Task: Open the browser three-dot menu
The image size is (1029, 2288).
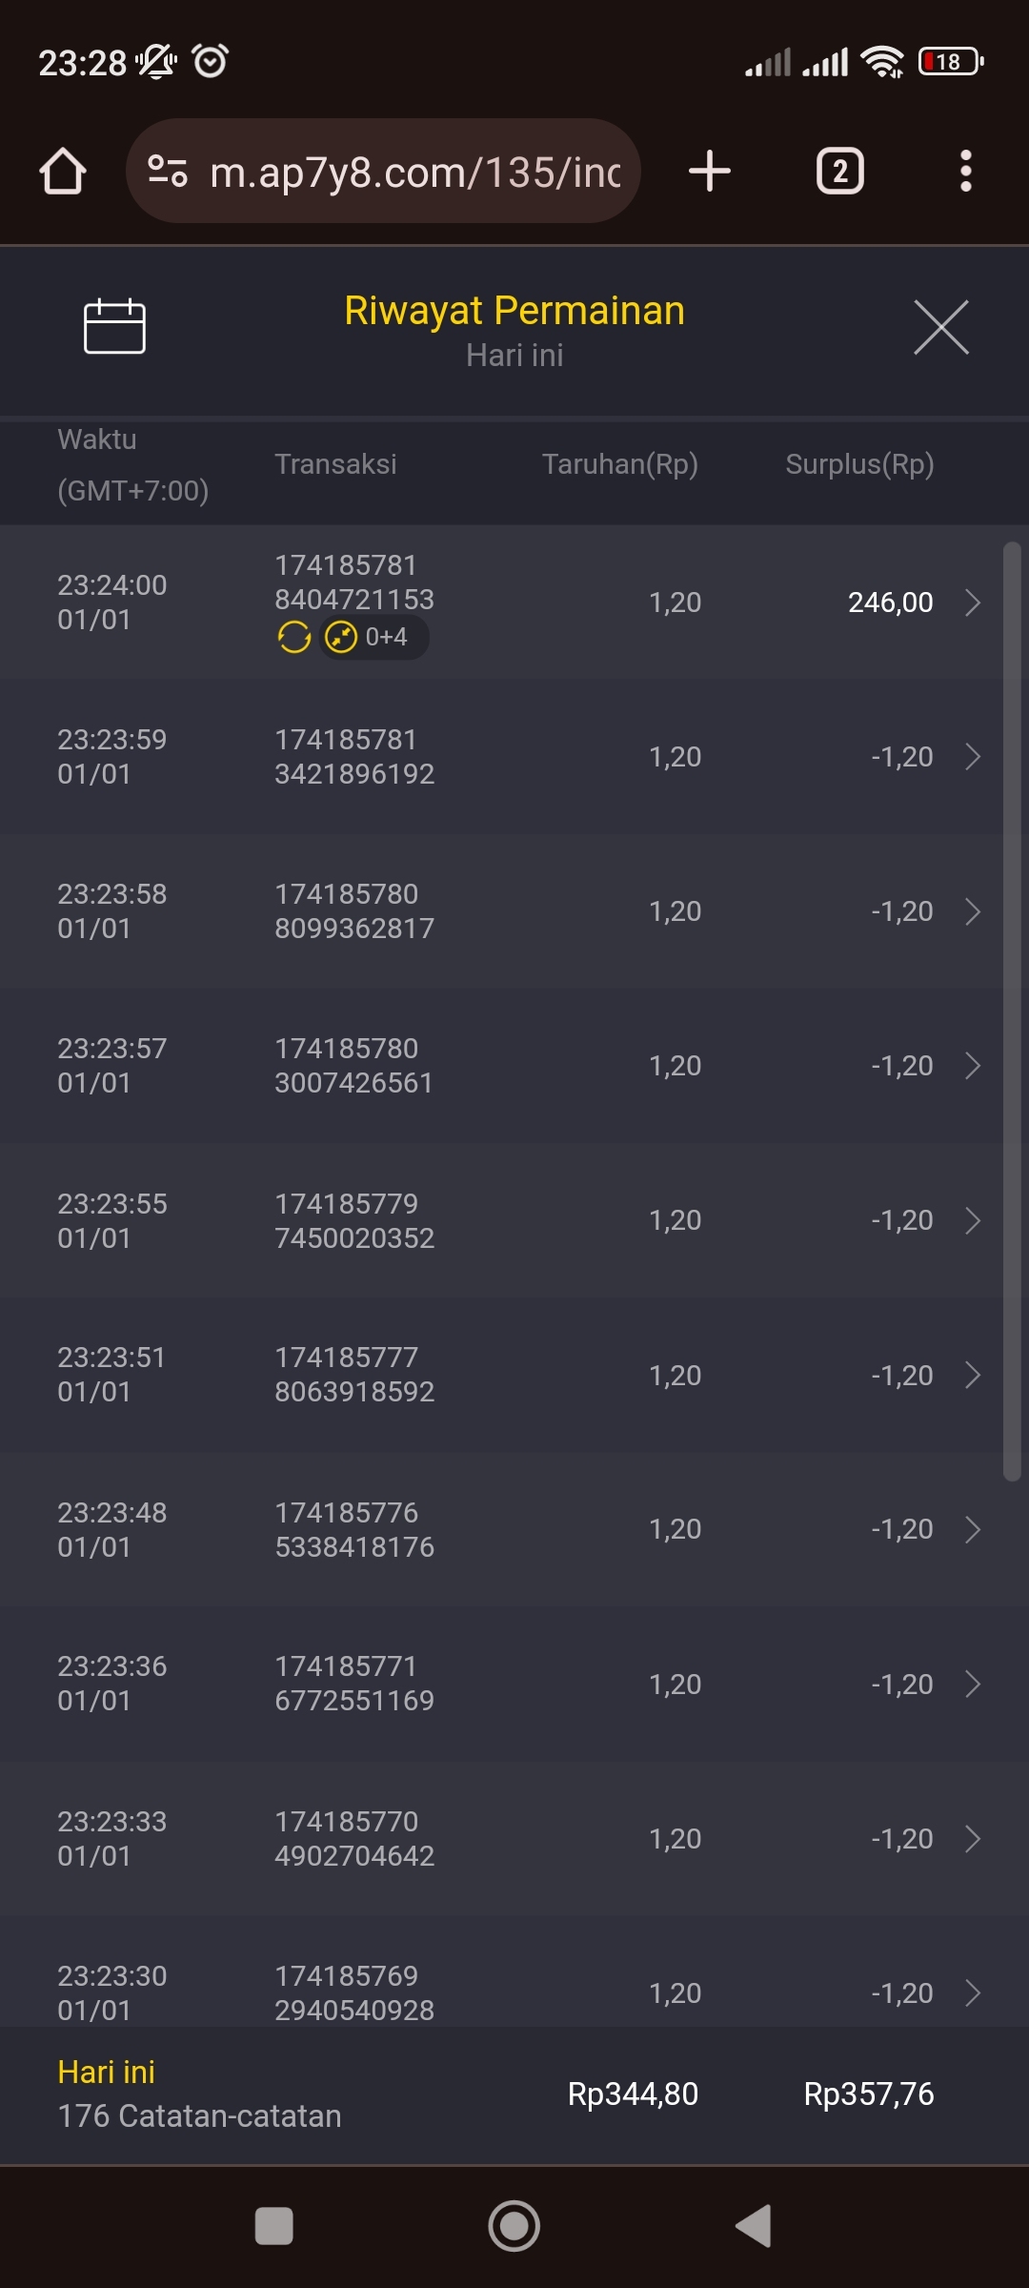Action: [965, 172]
